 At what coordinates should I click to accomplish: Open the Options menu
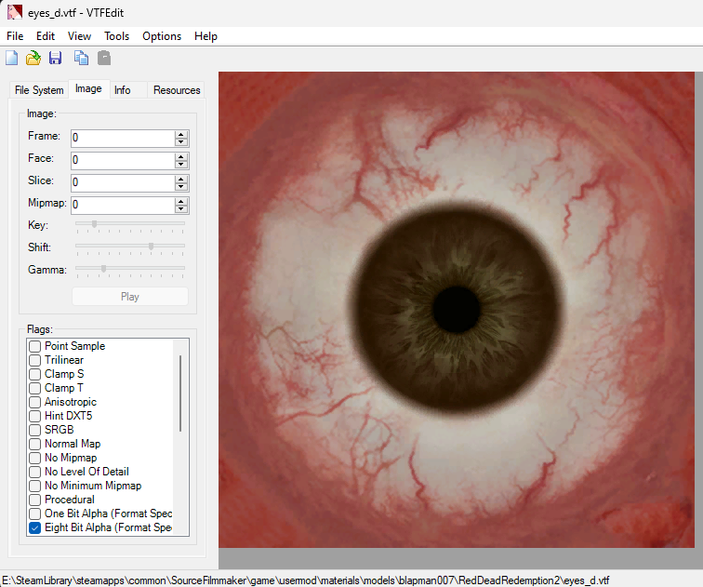click(162, 36)
